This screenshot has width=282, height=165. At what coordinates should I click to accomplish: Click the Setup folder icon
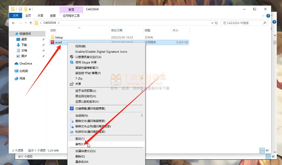coord(52,37)
